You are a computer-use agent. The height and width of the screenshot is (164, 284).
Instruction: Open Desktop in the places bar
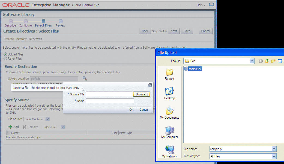(169, 93)
